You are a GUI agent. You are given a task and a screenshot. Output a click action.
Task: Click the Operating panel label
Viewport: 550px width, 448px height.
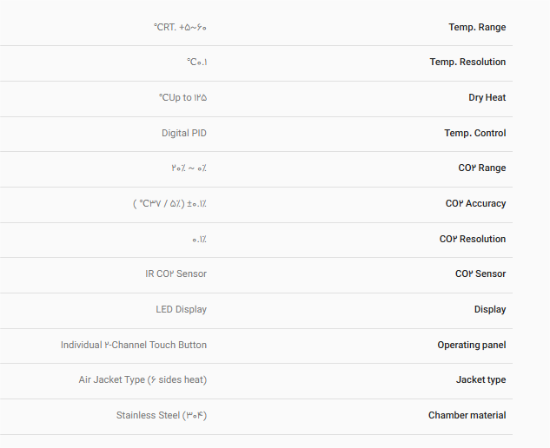(x=471, y=346)
